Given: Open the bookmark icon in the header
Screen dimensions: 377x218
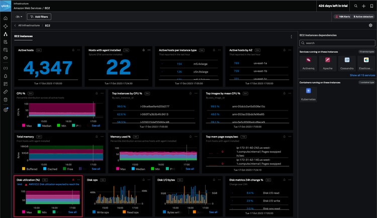Looking at the screenshot, I should click(371, 6).
